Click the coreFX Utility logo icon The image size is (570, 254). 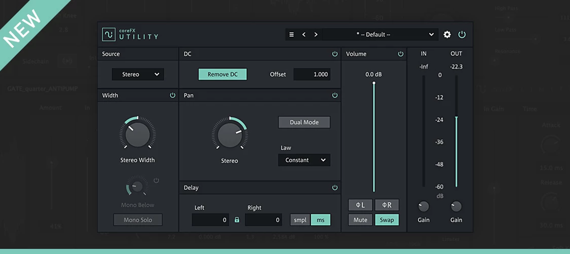[x=108, y=34]
